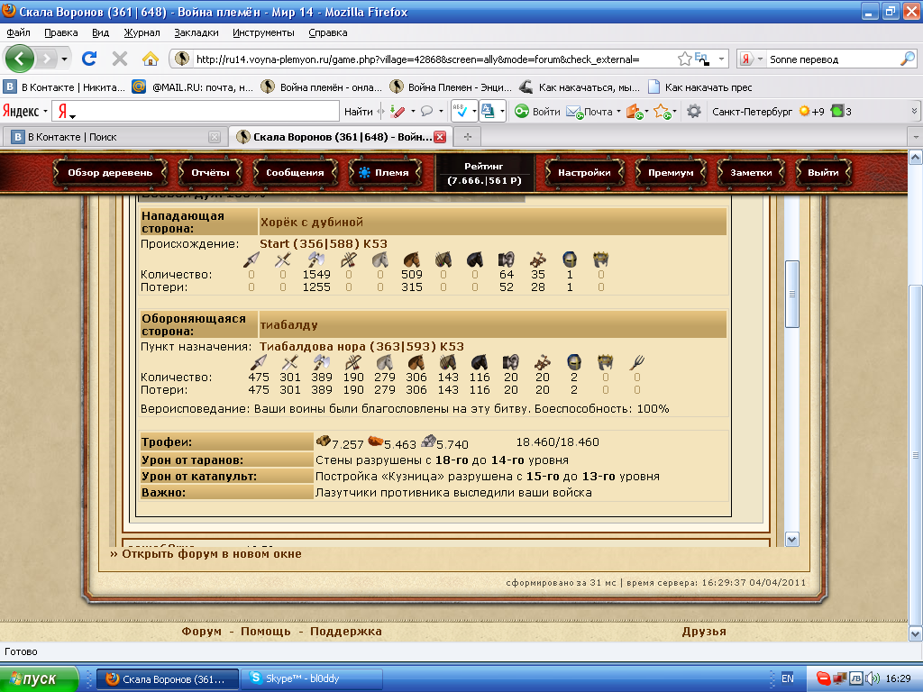The height and width of the screenshot is (692, 923).
Task: Open attacker profile Хорёк с дубиной
Action: pos(312,223)
